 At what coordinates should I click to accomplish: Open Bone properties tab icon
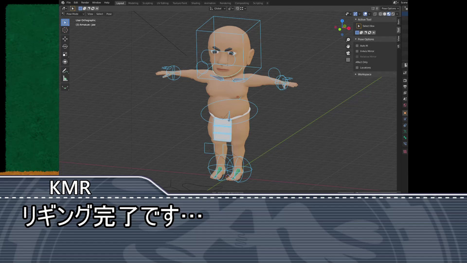click(x=405, y=138)
